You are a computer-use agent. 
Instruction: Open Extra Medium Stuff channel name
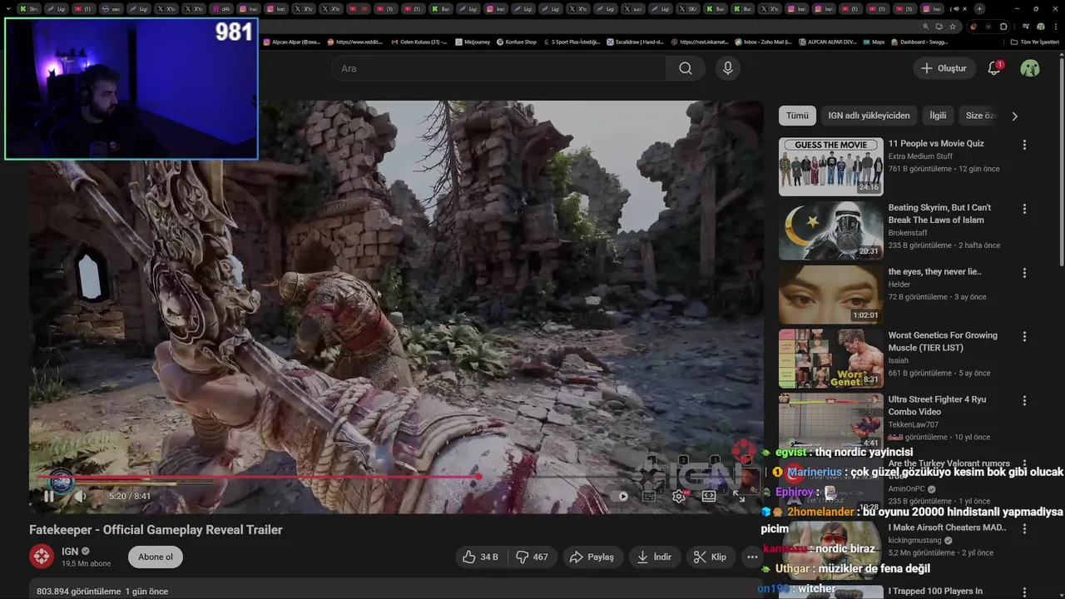920,156
